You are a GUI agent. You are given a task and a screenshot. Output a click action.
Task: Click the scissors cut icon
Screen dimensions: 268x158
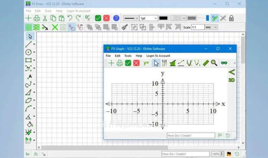click(x=45, y=18)
